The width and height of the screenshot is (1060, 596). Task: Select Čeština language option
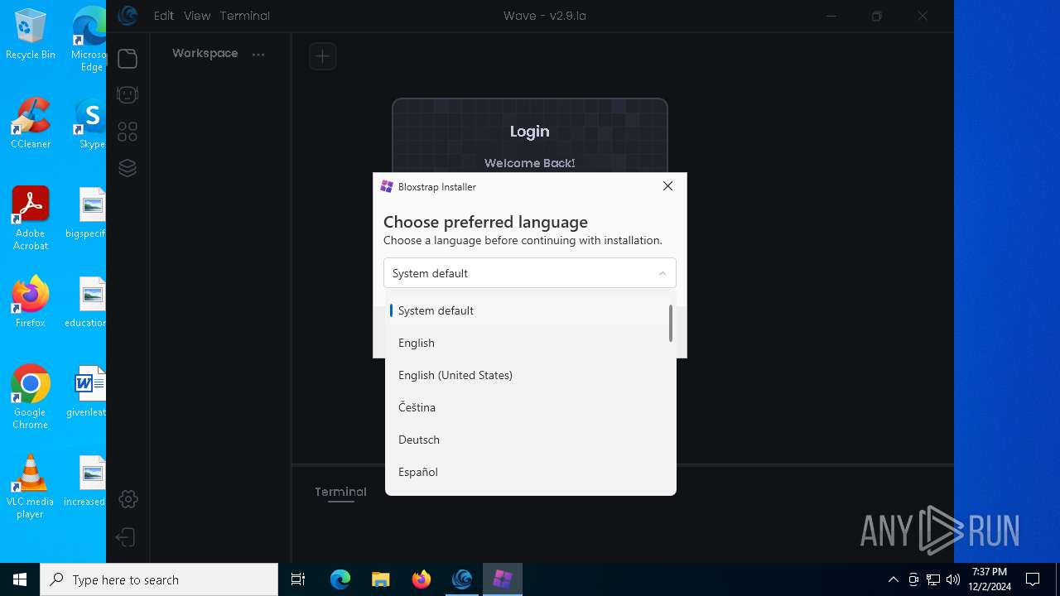coord(530,407)
